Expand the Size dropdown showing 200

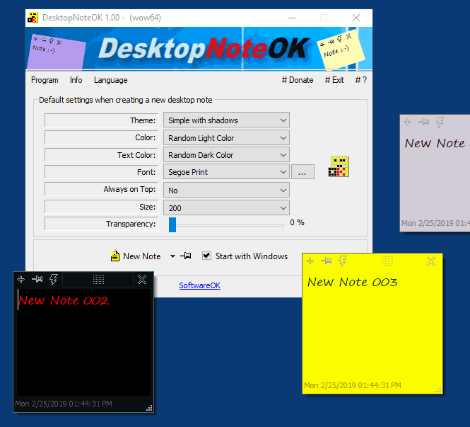(x=226, y=207)
